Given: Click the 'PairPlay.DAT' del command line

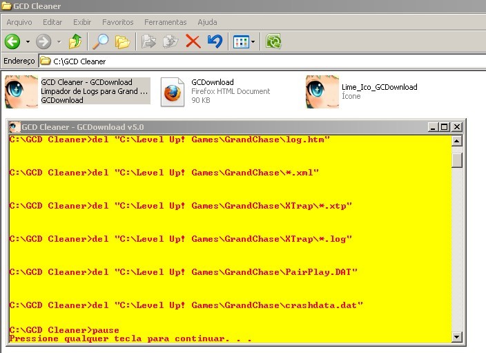Looking at the screenshot, I should (184, 272).
